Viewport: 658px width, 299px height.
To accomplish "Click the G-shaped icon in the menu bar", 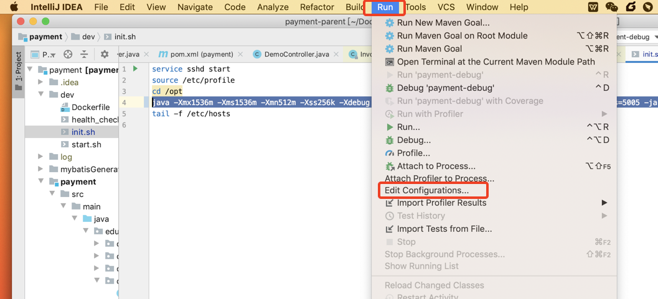I will click(x=631, y=7).
